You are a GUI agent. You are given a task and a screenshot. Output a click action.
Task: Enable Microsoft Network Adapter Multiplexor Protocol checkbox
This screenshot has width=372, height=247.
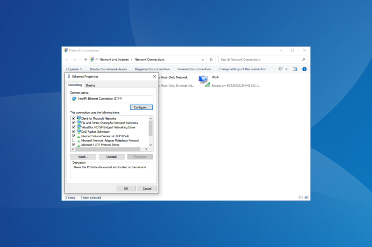pos(74,140)
